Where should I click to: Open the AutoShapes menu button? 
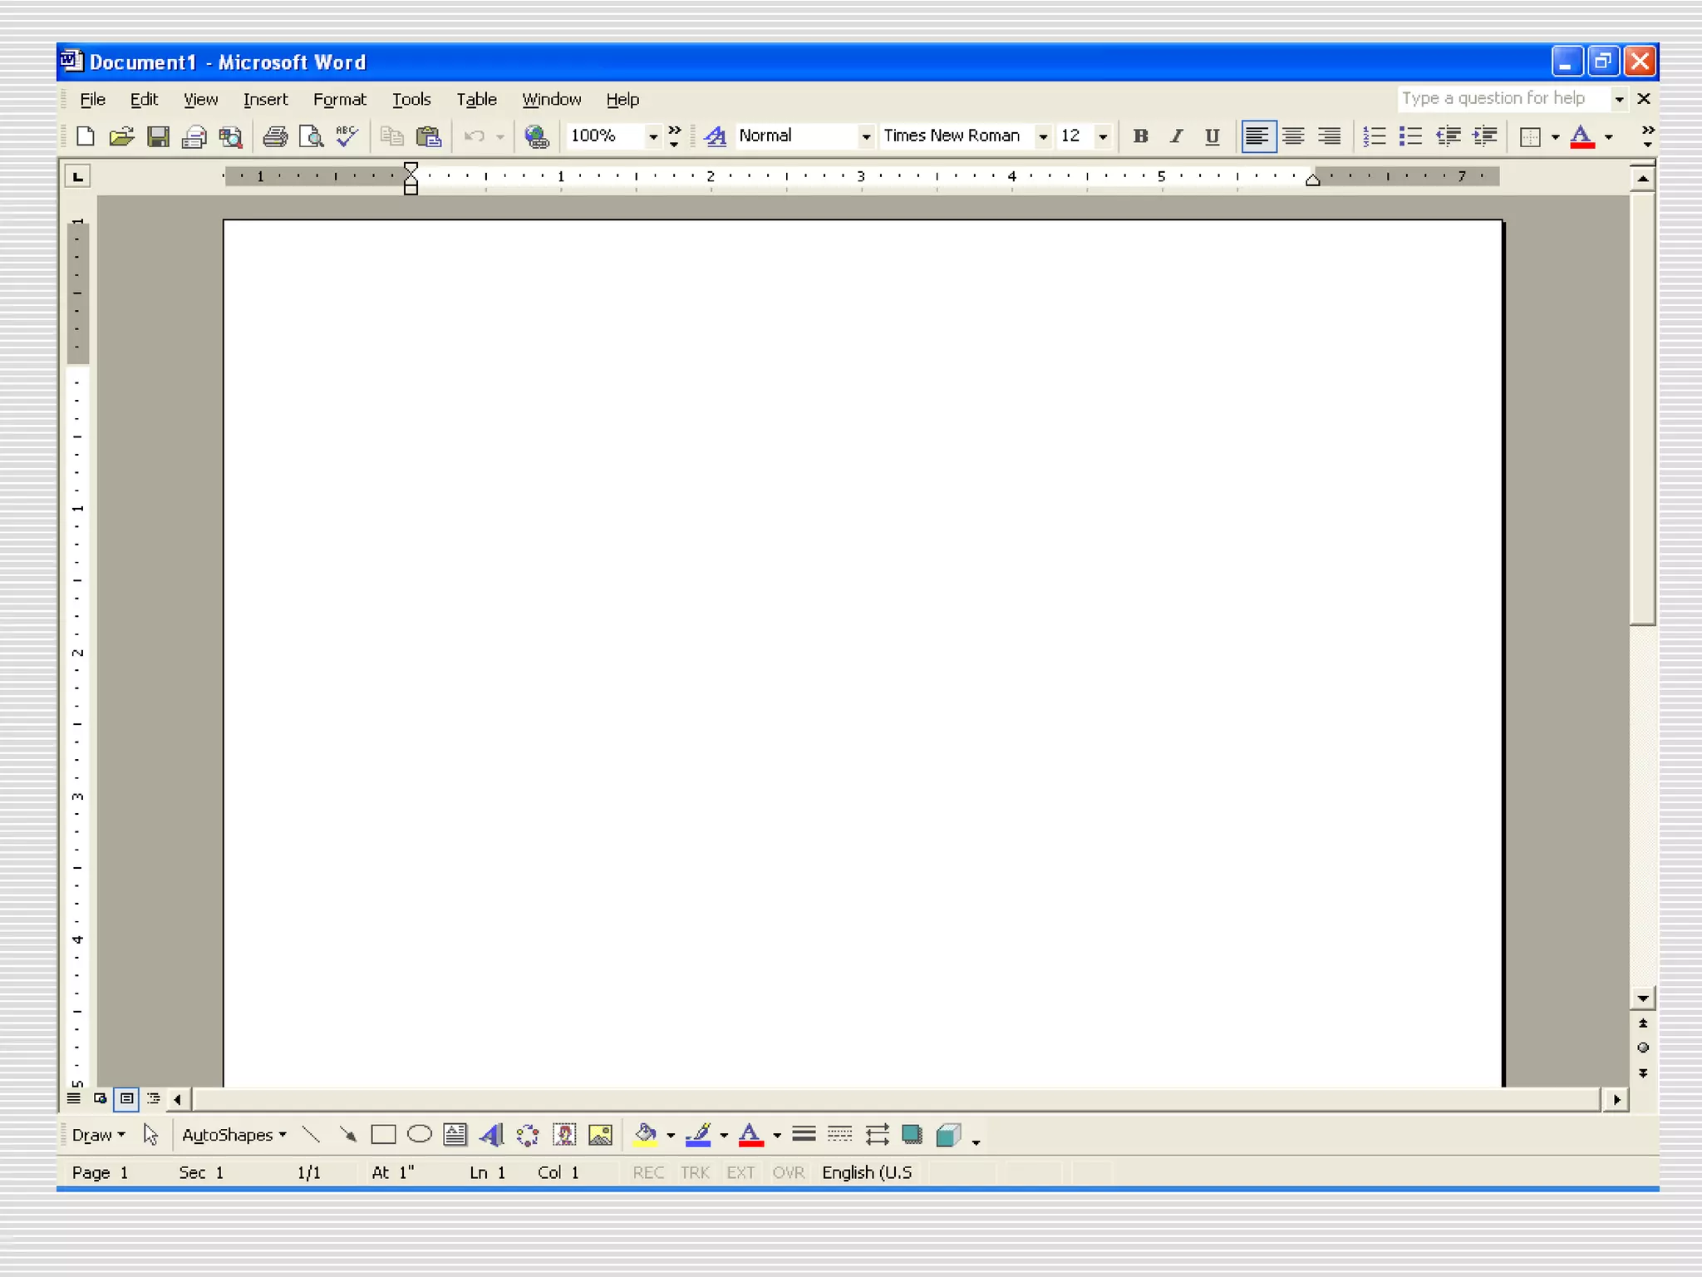pos(234,1135)
